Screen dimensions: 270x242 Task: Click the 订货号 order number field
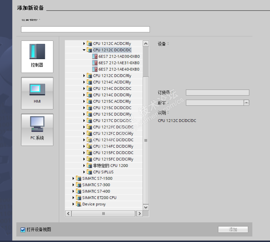pos(217,92)
